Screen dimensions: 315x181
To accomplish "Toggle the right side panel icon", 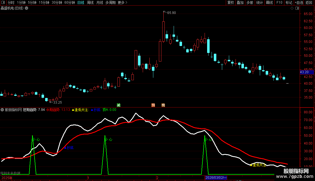I will [297, 8].
